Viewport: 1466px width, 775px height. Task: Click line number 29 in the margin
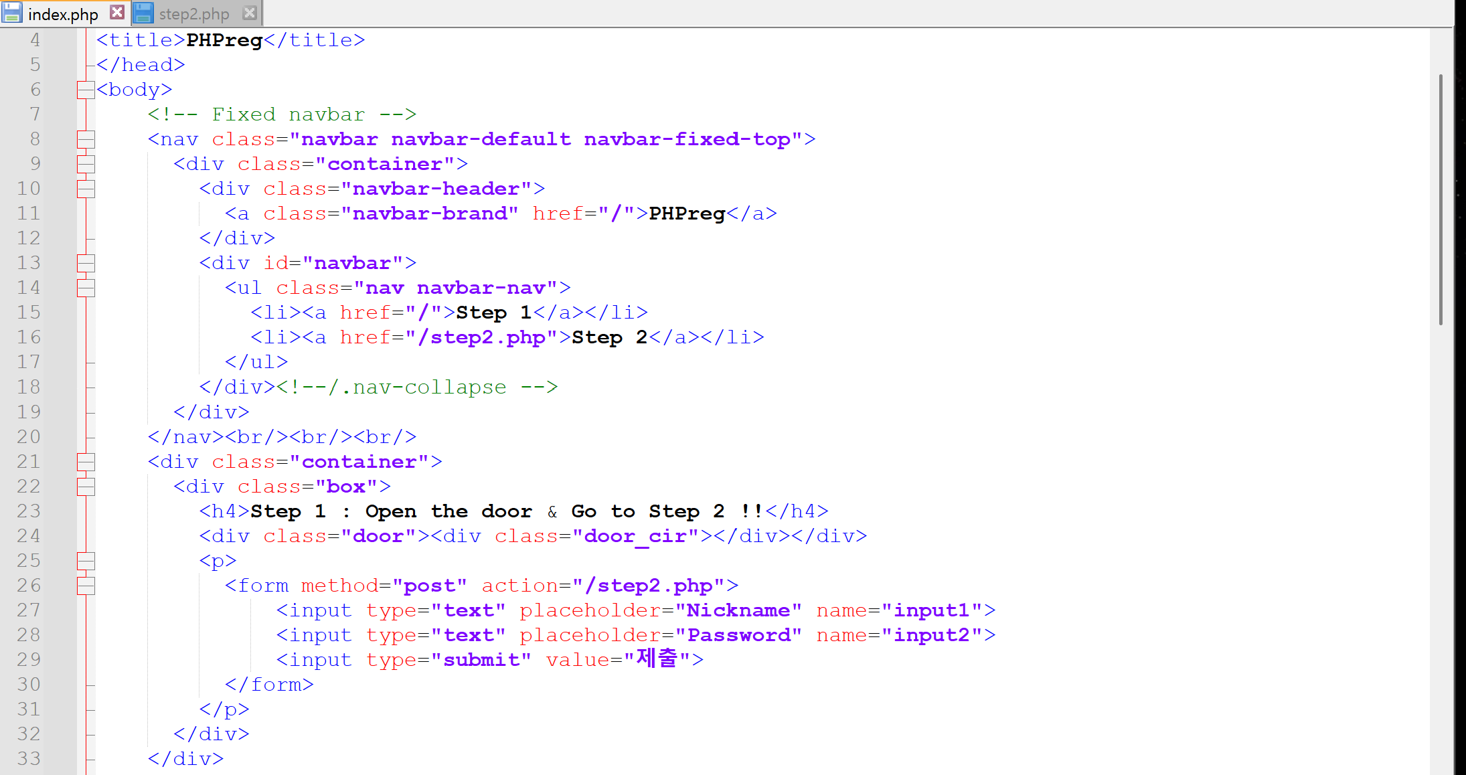[x=29, y=660]
